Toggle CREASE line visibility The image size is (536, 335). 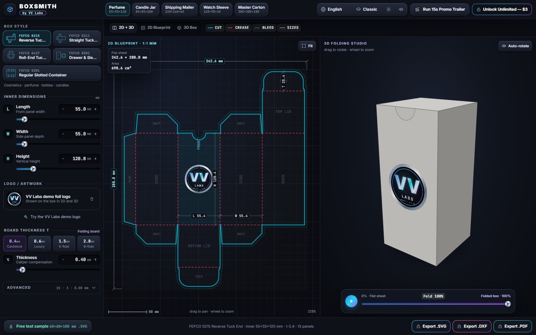click(238, 27)
